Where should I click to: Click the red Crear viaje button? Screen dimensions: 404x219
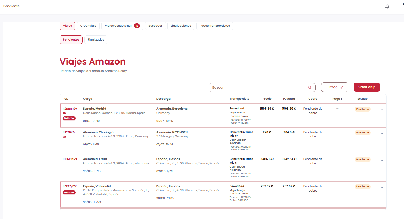pos(367,87)
